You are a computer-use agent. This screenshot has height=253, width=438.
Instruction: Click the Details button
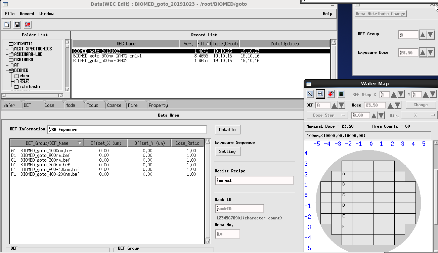pyautogui.click(x=227, y=130)
